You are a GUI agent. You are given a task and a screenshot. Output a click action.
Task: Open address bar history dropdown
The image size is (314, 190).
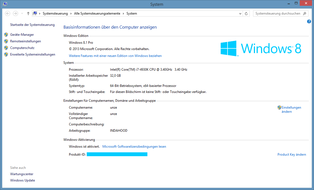click(240, 13)
